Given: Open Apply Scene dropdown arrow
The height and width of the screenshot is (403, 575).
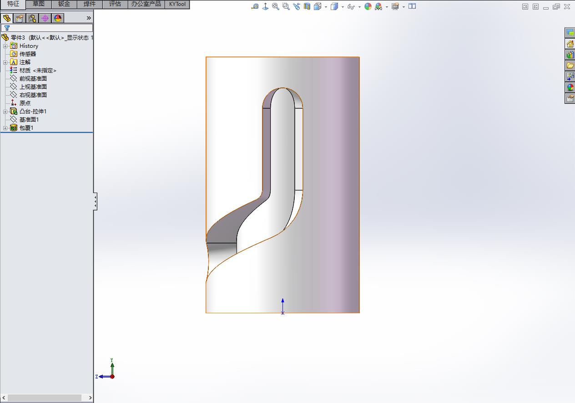Looking at the screenshot, I should (x=387, y=7).
